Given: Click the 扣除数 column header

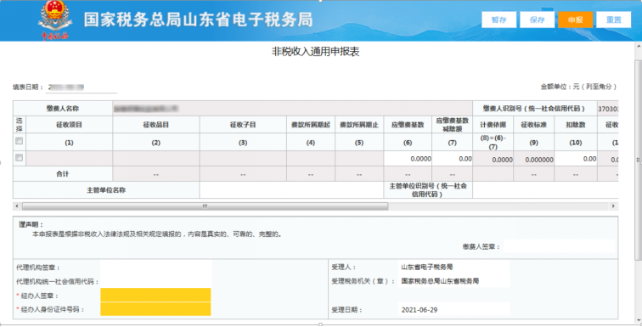Looking at the screenshot, I should click(x=576, y=124).
